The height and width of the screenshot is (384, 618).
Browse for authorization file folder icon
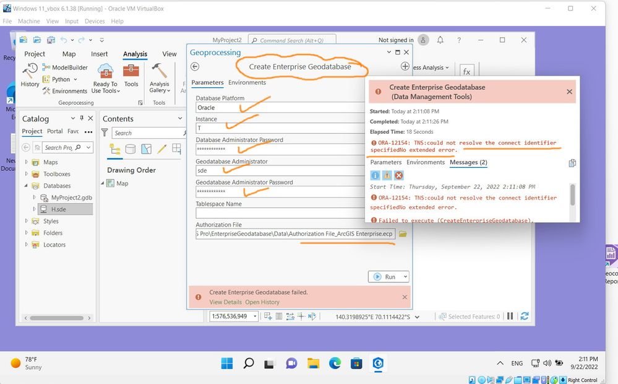403,234
